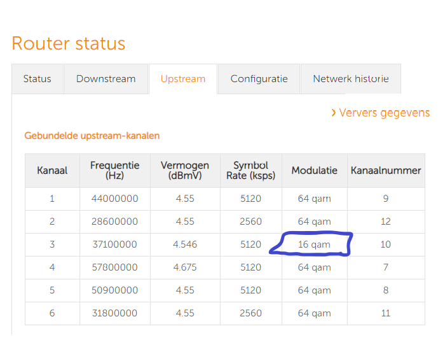Switch to the Downstream tab

(x=106, y=79)
